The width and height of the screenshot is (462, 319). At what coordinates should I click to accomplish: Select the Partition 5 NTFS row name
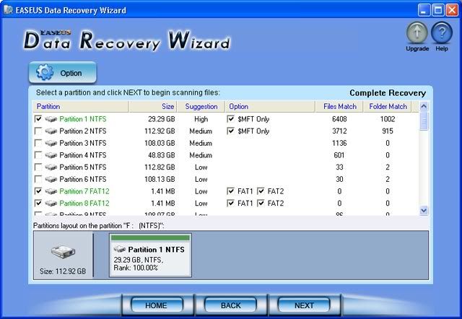(x=83, y=167)
